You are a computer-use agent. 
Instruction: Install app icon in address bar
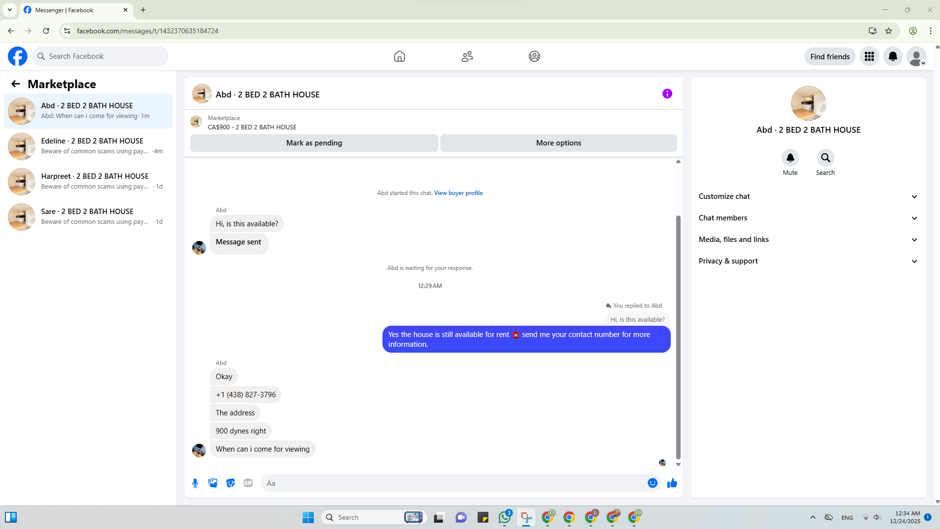pyautogui.click(x=872, y=31)
